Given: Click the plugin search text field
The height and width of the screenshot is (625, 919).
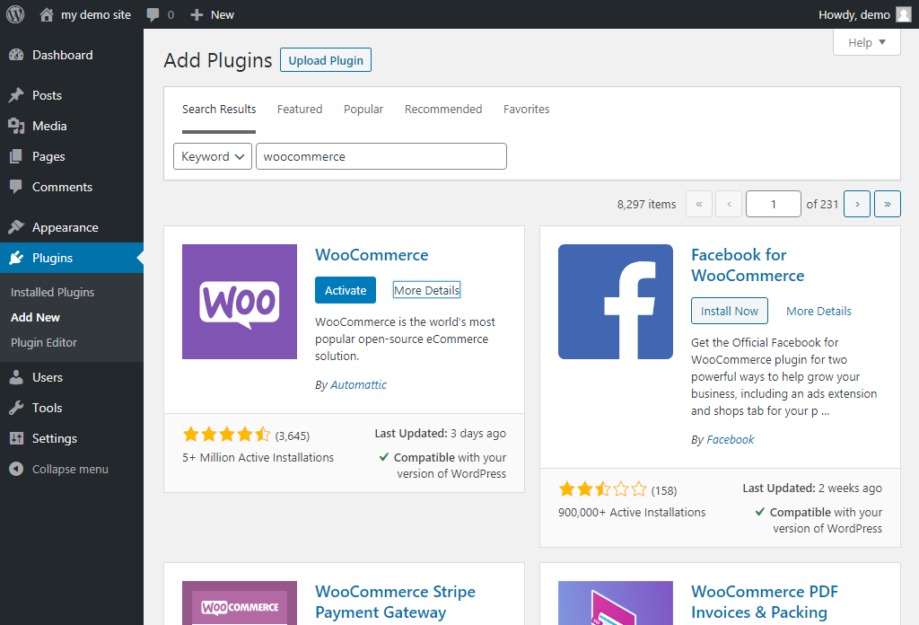Looking at the screenshot, I should coord(381,156).
